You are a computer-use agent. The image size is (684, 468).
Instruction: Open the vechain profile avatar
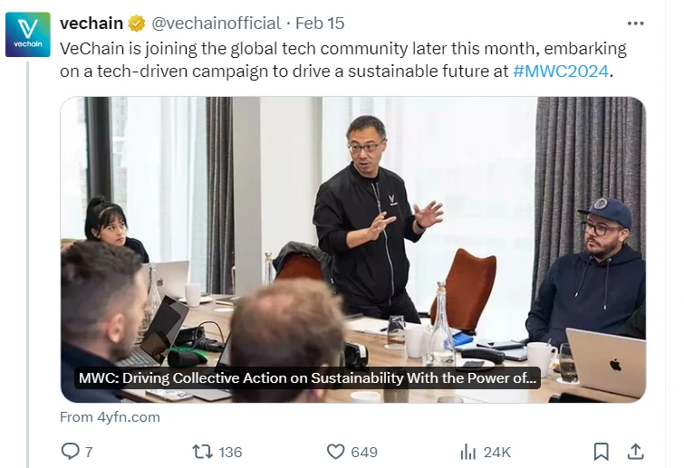[27, 34]
